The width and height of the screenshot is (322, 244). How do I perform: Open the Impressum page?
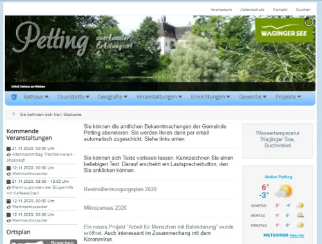pyautogui.click(x=221, y=10)
